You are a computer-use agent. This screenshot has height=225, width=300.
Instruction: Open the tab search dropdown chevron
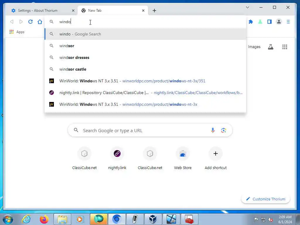tap(247, 7)
